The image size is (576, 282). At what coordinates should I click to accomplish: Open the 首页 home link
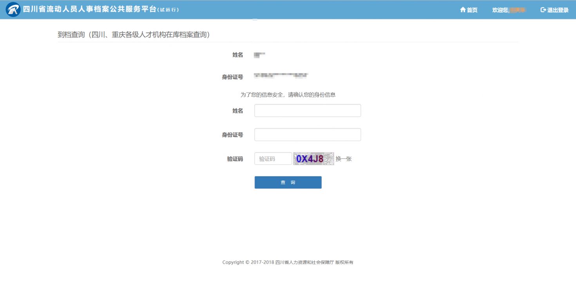472,10
